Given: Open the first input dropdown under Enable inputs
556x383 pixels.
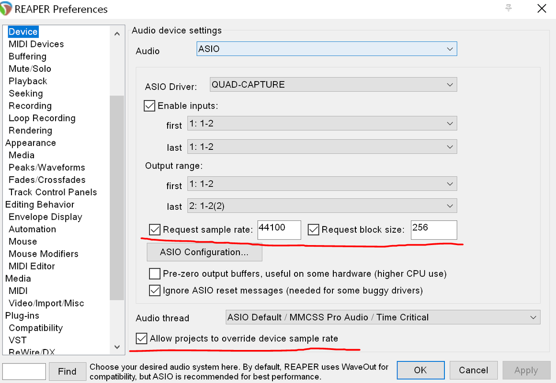Looking at the screenshot, I should tap(322, 124).
